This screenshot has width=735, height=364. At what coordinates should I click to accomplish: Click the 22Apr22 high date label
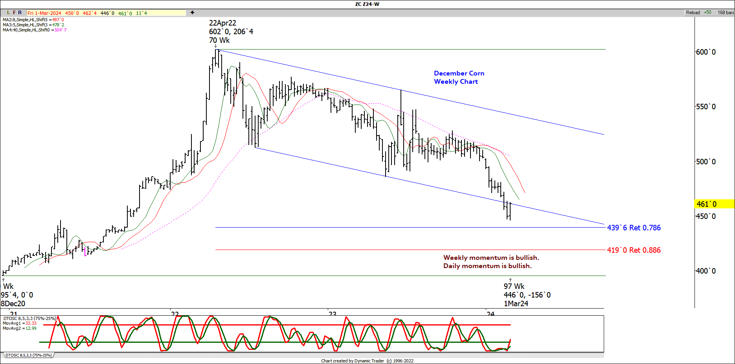point(222,23)
